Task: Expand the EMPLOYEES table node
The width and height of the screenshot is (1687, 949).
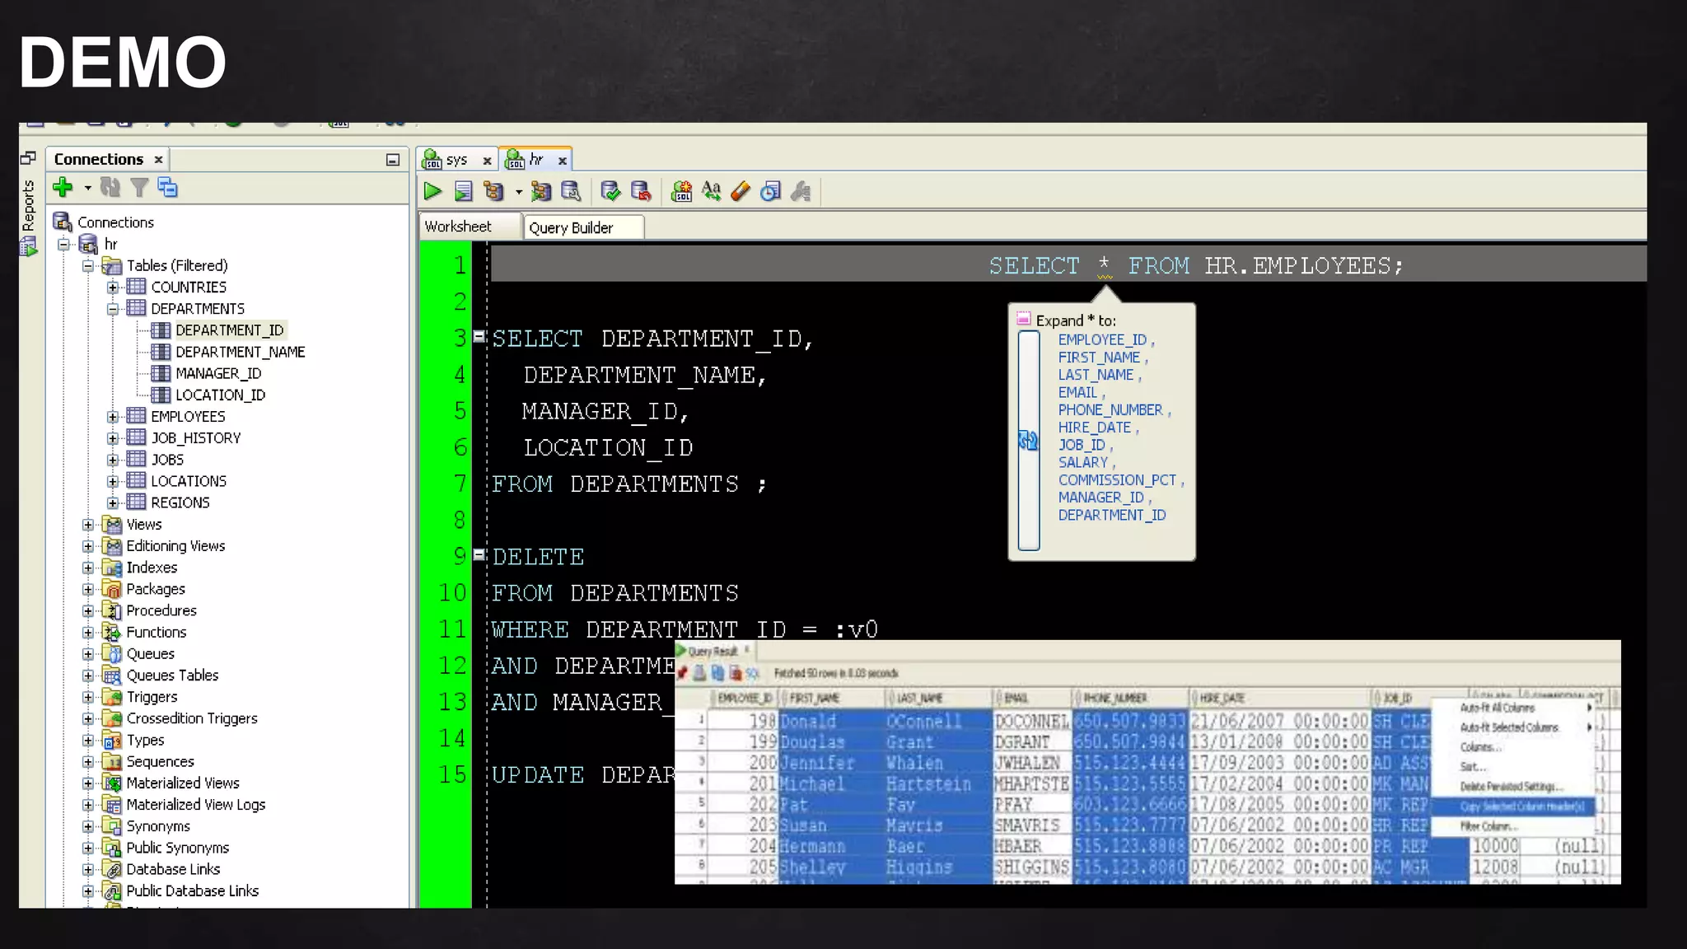Action: pos(113,417)
